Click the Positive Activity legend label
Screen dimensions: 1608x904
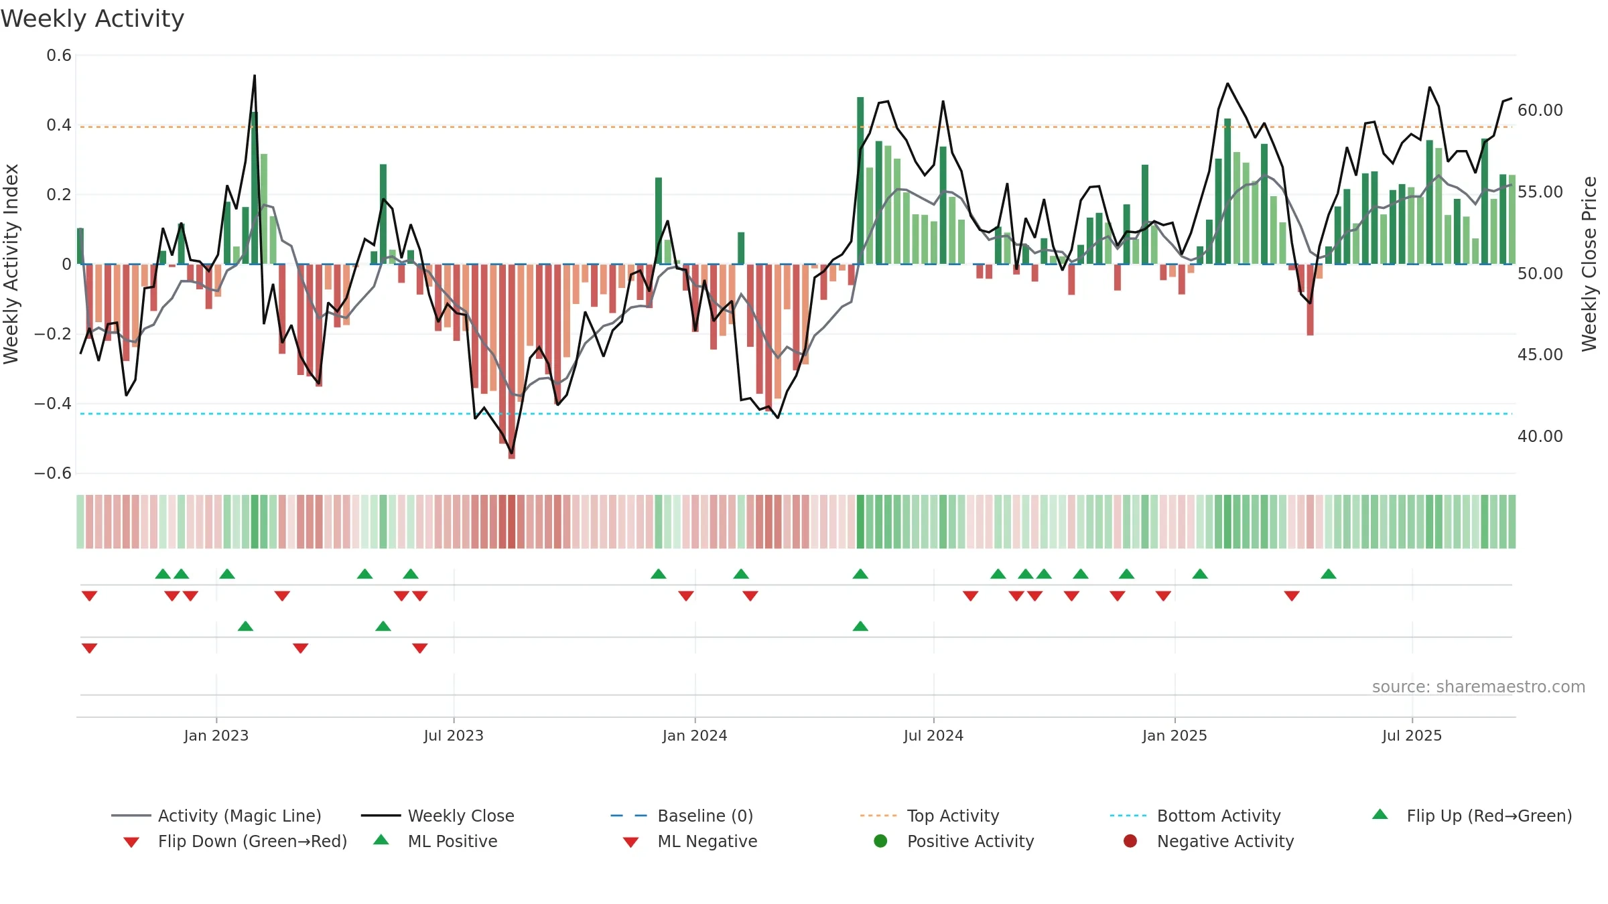tap(971, 841)
